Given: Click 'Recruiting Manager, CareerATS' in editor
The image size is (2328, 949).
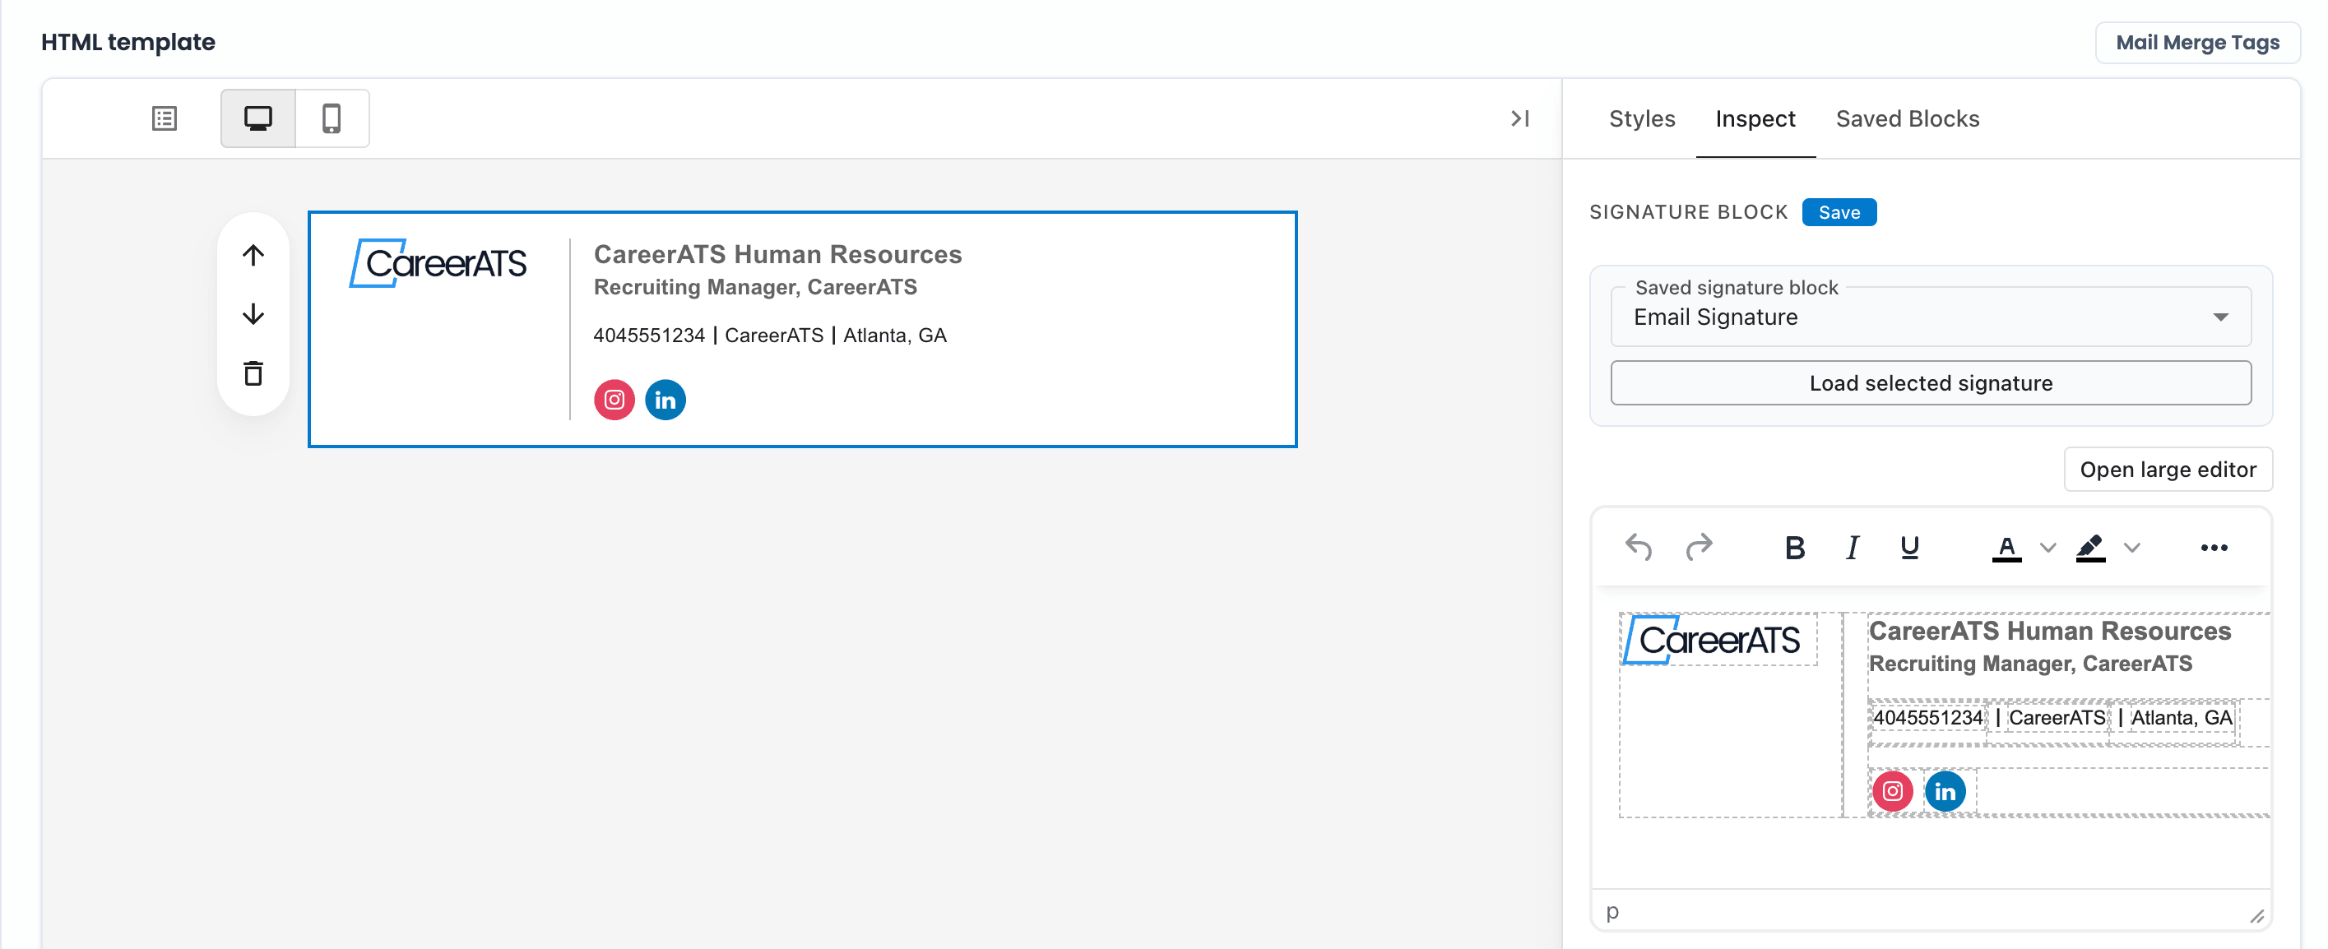Looking at the screenshot, I should [x=2029, y=664].
